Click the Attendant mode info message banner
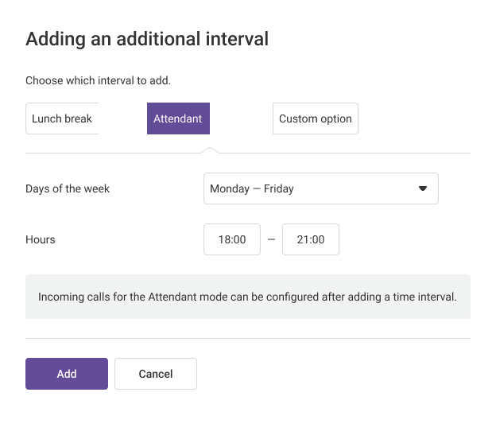This screenshot has height=435, width=496. point(247,297)
